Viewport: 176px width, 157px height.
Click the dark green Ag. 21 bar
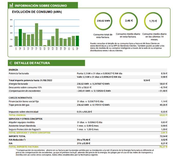click(20, 38)
